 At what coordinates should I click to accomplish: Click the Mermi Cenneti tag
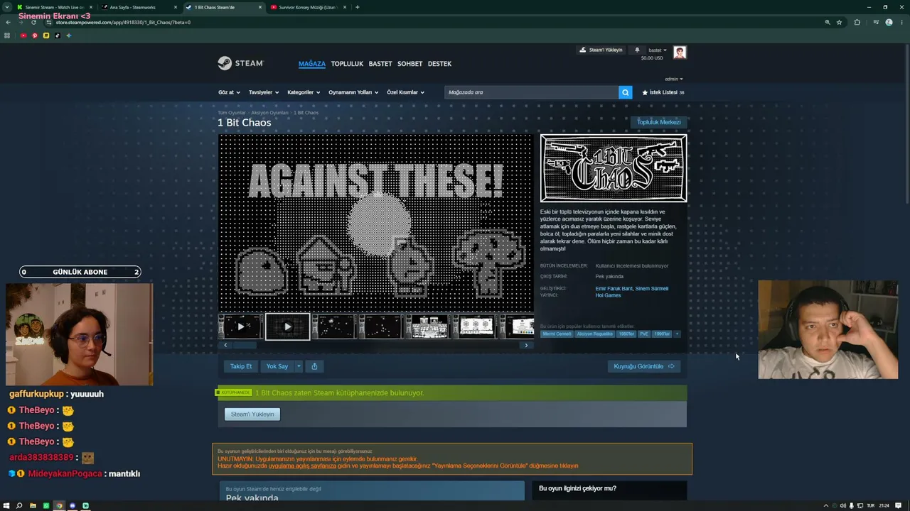tap(557, 334)
